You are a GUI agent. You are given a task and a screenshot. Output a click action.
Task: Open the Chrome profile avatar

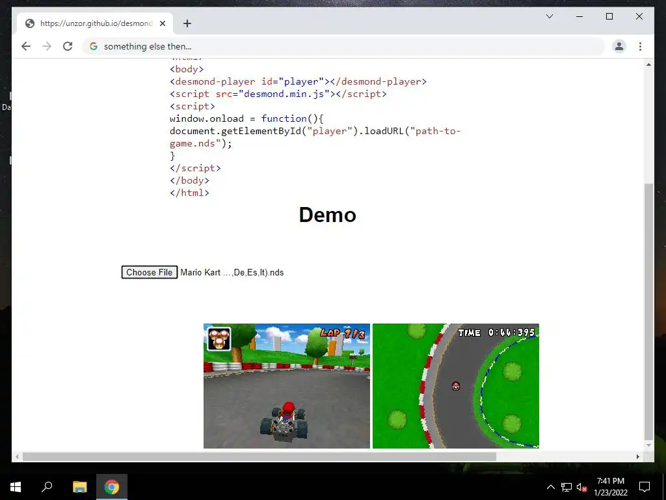(x=619, y=46)
